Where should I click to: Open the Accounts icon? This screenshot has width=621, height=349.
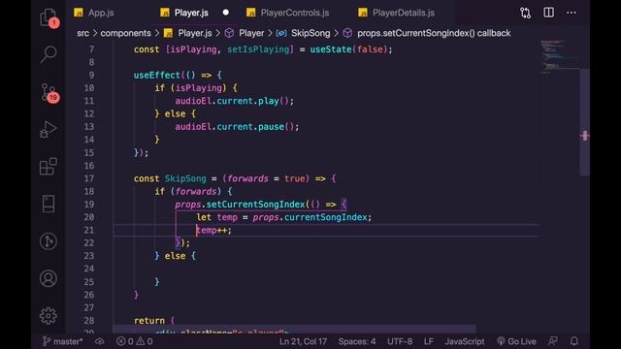pyautogui.click(x=49, y=278)
